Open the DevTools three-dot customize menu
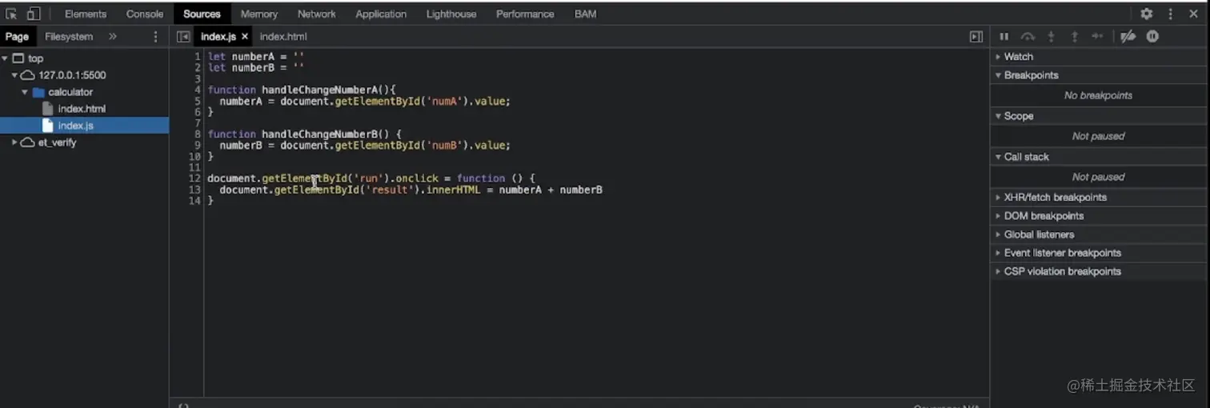 (x=1170, y=14)
